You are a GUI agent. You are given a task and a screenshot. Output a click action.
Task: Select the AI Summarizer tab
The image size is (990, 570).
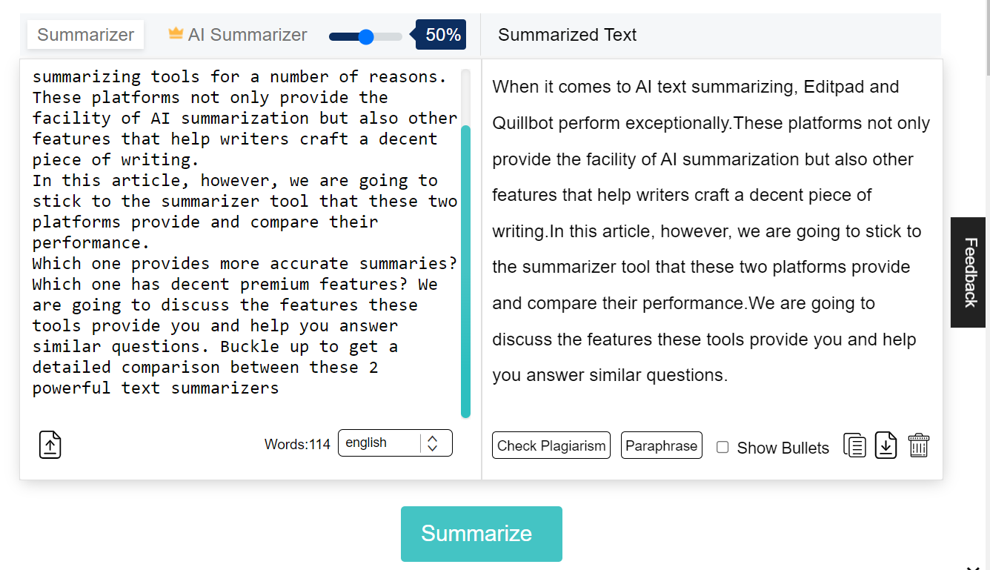[x=247, y=35]
